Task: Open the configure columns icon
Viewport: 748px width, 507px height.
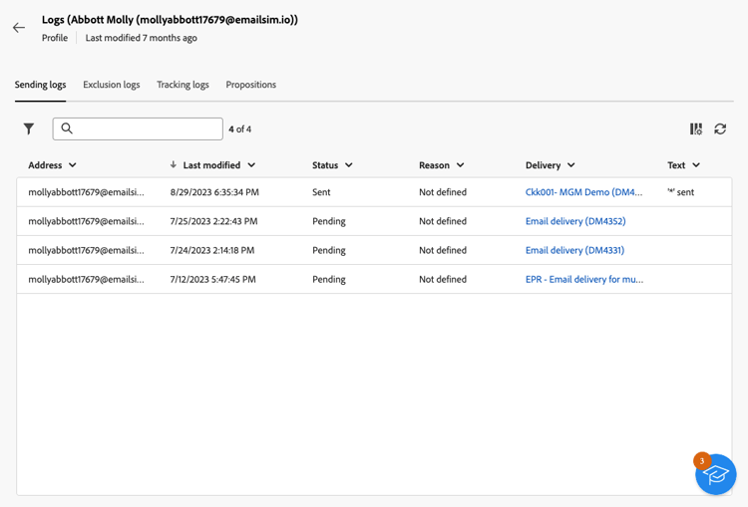Action: [696, 129]
